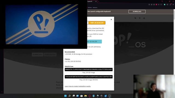
Task: Click the browser search magnifier icon
Action: (x=162, y=1)
